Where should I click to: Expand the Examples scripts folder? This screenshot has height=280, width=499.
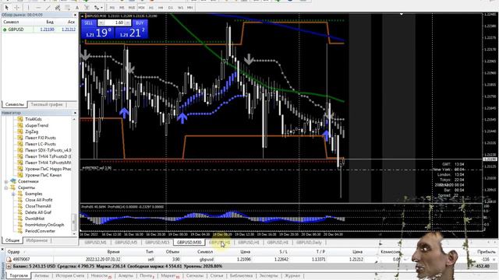(12, 194)
